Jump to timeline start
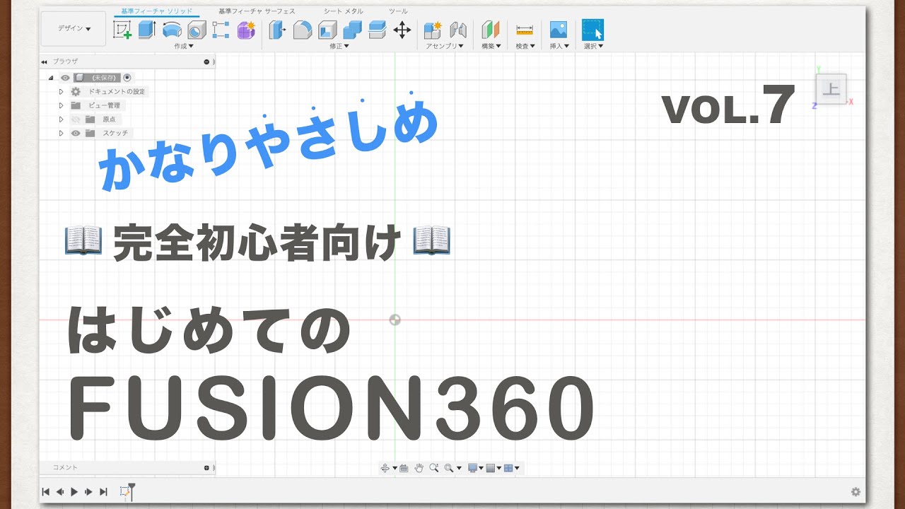This screenshot has width=905, height=509. pos(46,491)
